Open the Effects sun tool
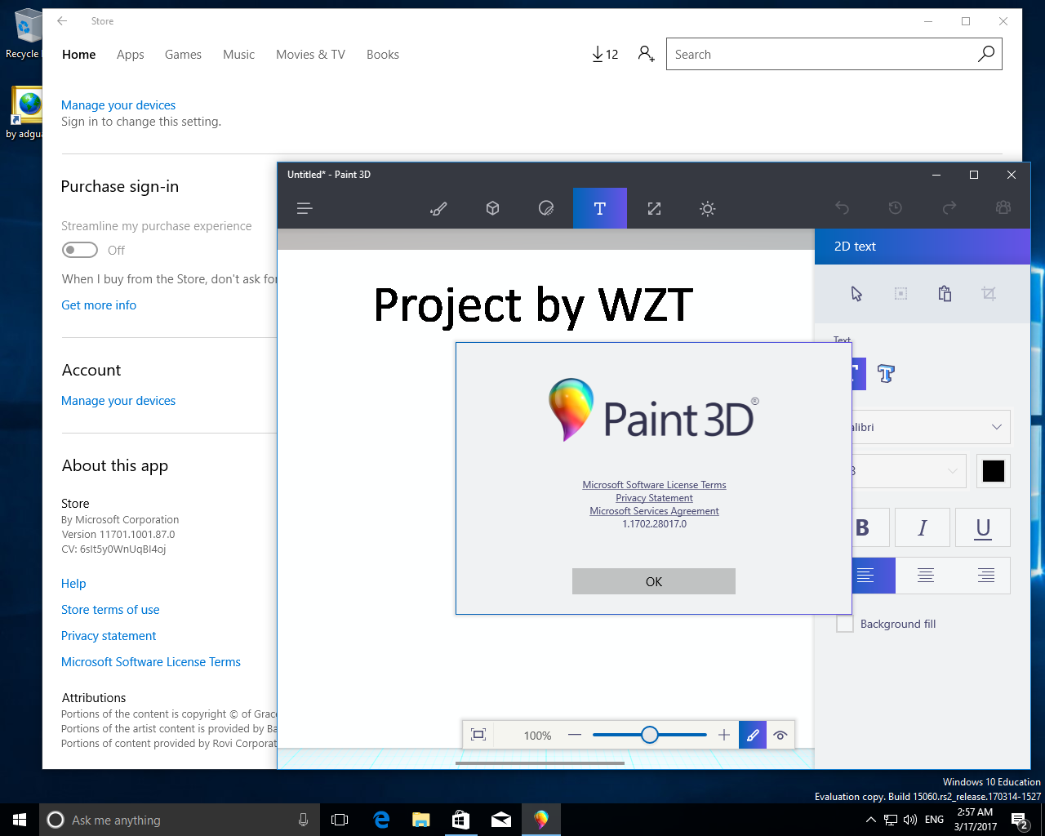Screen dimensions: 1045x836 (708, 209)
